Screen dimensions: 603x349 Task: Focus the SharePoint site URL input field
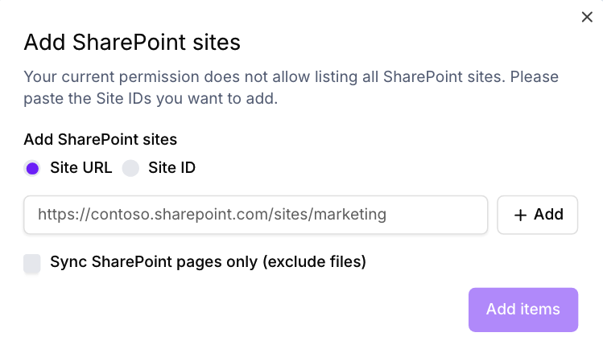[255, 215]
